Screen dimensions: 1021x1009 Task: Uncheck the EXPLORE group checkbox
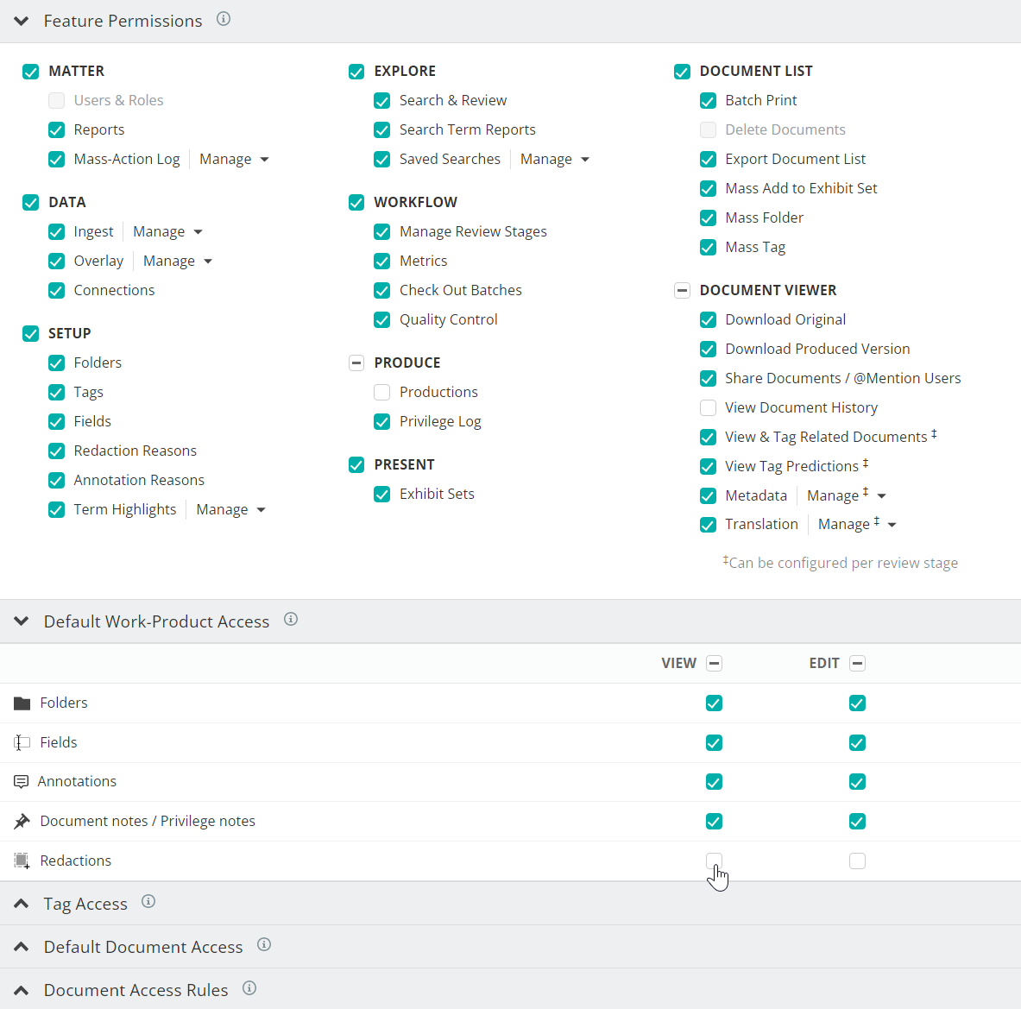tap(356, 72)
